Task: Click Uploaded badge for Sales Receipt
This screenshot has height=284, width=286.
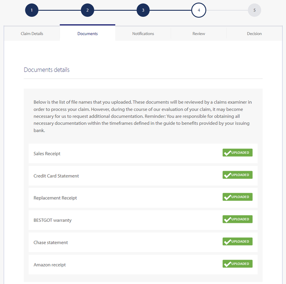Action: pos(237,153)
